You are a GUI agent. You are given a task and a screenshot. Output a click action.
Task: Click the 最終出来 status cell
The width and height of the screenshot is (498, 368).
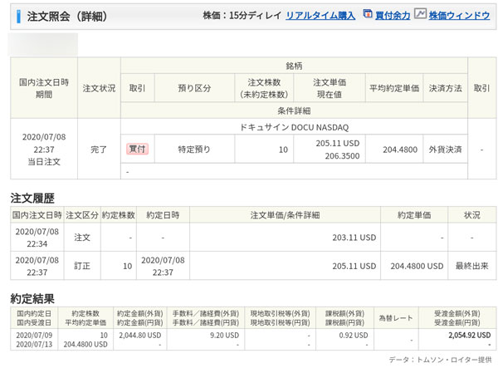471,266
